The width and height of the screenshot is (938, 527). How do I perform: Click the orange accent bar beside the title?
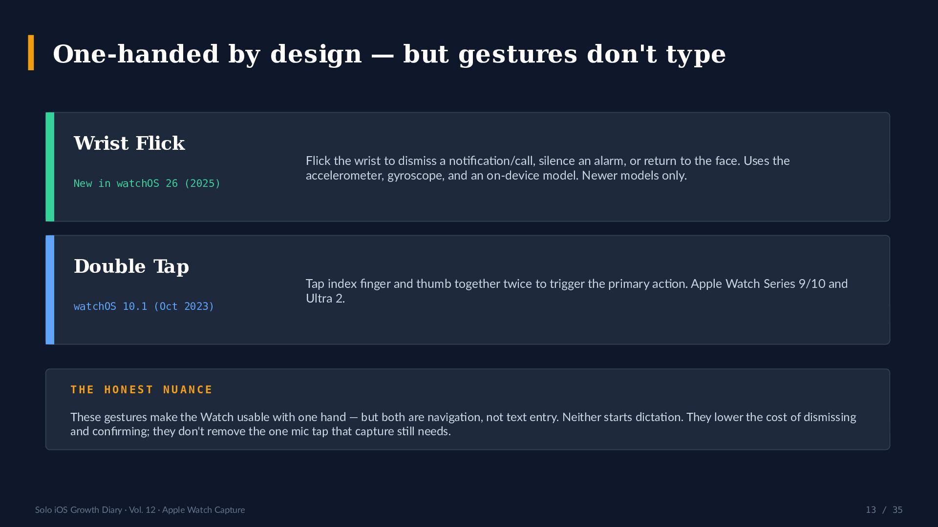click(x=31, y=53)
